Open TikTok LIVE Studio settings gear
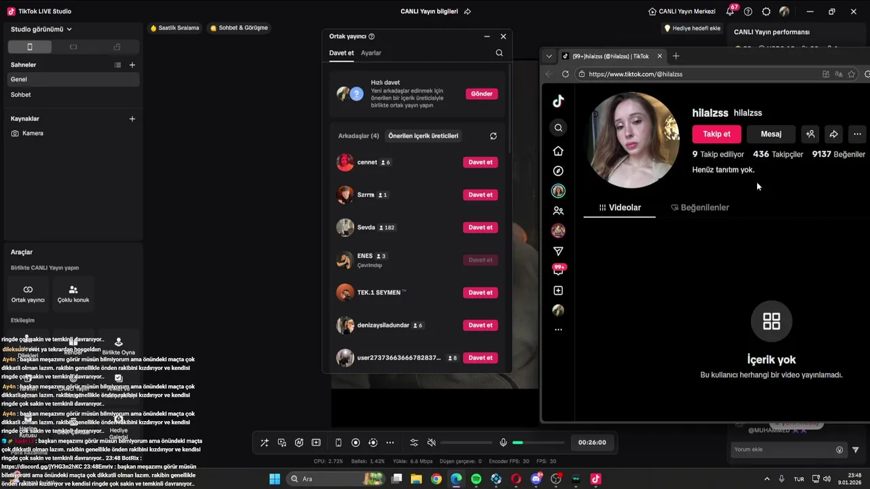The width and height of the screenshot is (870, 489). pos(767,12)
